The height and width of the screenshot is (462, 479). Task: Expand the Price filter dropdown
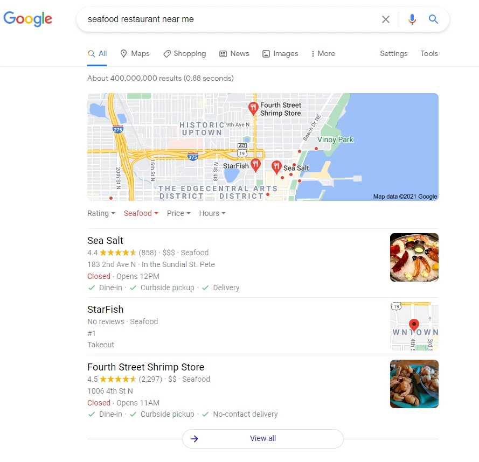[x=179, y=213]
